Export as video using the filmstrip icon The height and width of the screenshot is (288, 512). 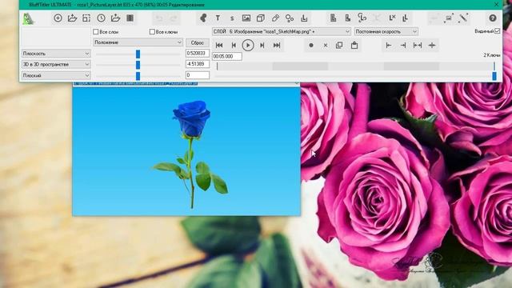point(130,18)
